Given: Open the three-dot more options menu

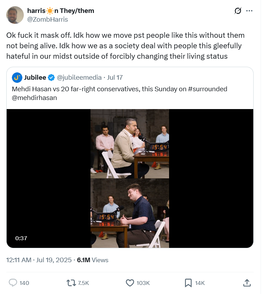Looking at the screenshot, I should click(249, 11).
